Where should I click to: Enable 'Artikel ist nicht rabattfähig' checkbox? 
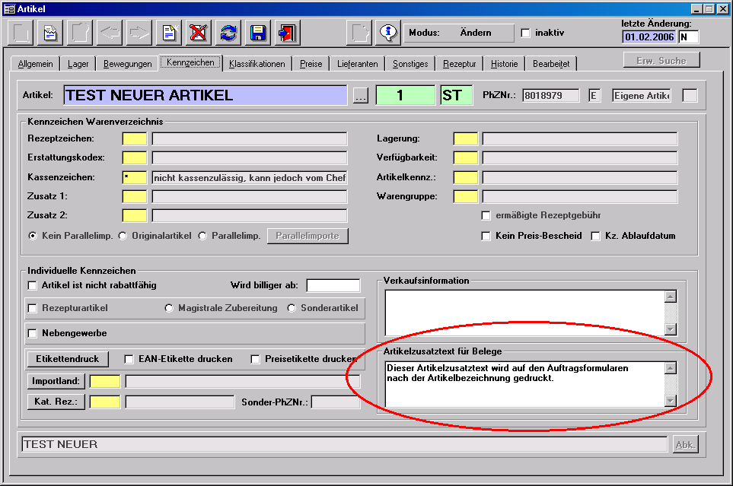click(x=33, y=285)
